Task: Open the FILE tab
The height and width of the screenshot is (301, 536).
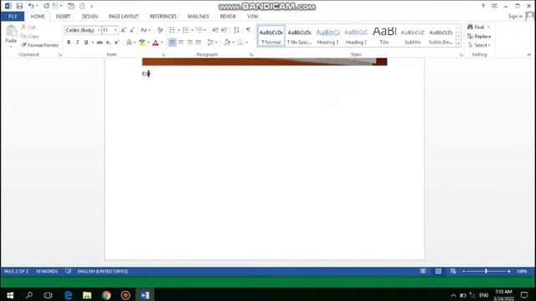Action: 13,17
